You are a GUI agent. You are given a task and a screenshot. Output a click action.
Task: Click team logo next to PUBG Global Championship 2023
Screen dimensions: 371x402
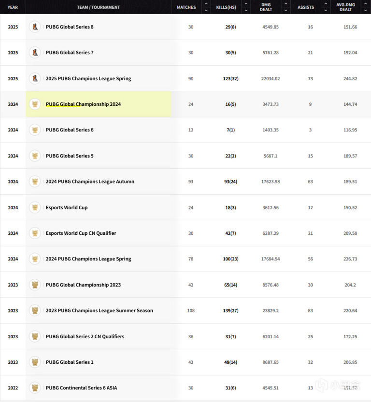pos(34,285)
